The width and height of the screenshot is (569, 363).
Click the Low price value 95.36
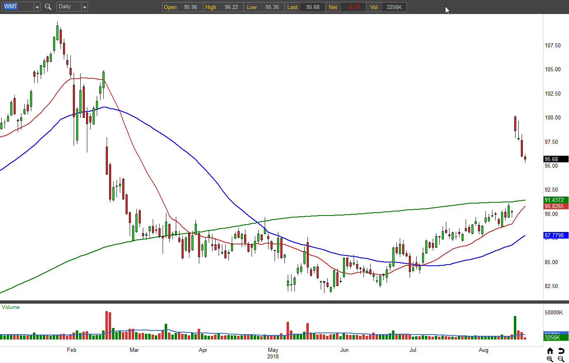[x=272, y=7]
